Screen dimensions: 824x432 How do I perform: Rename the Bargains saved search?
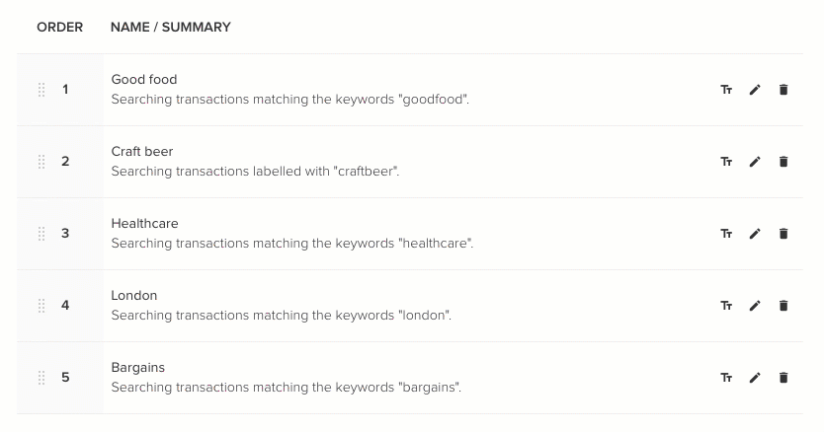click(726, 378)
